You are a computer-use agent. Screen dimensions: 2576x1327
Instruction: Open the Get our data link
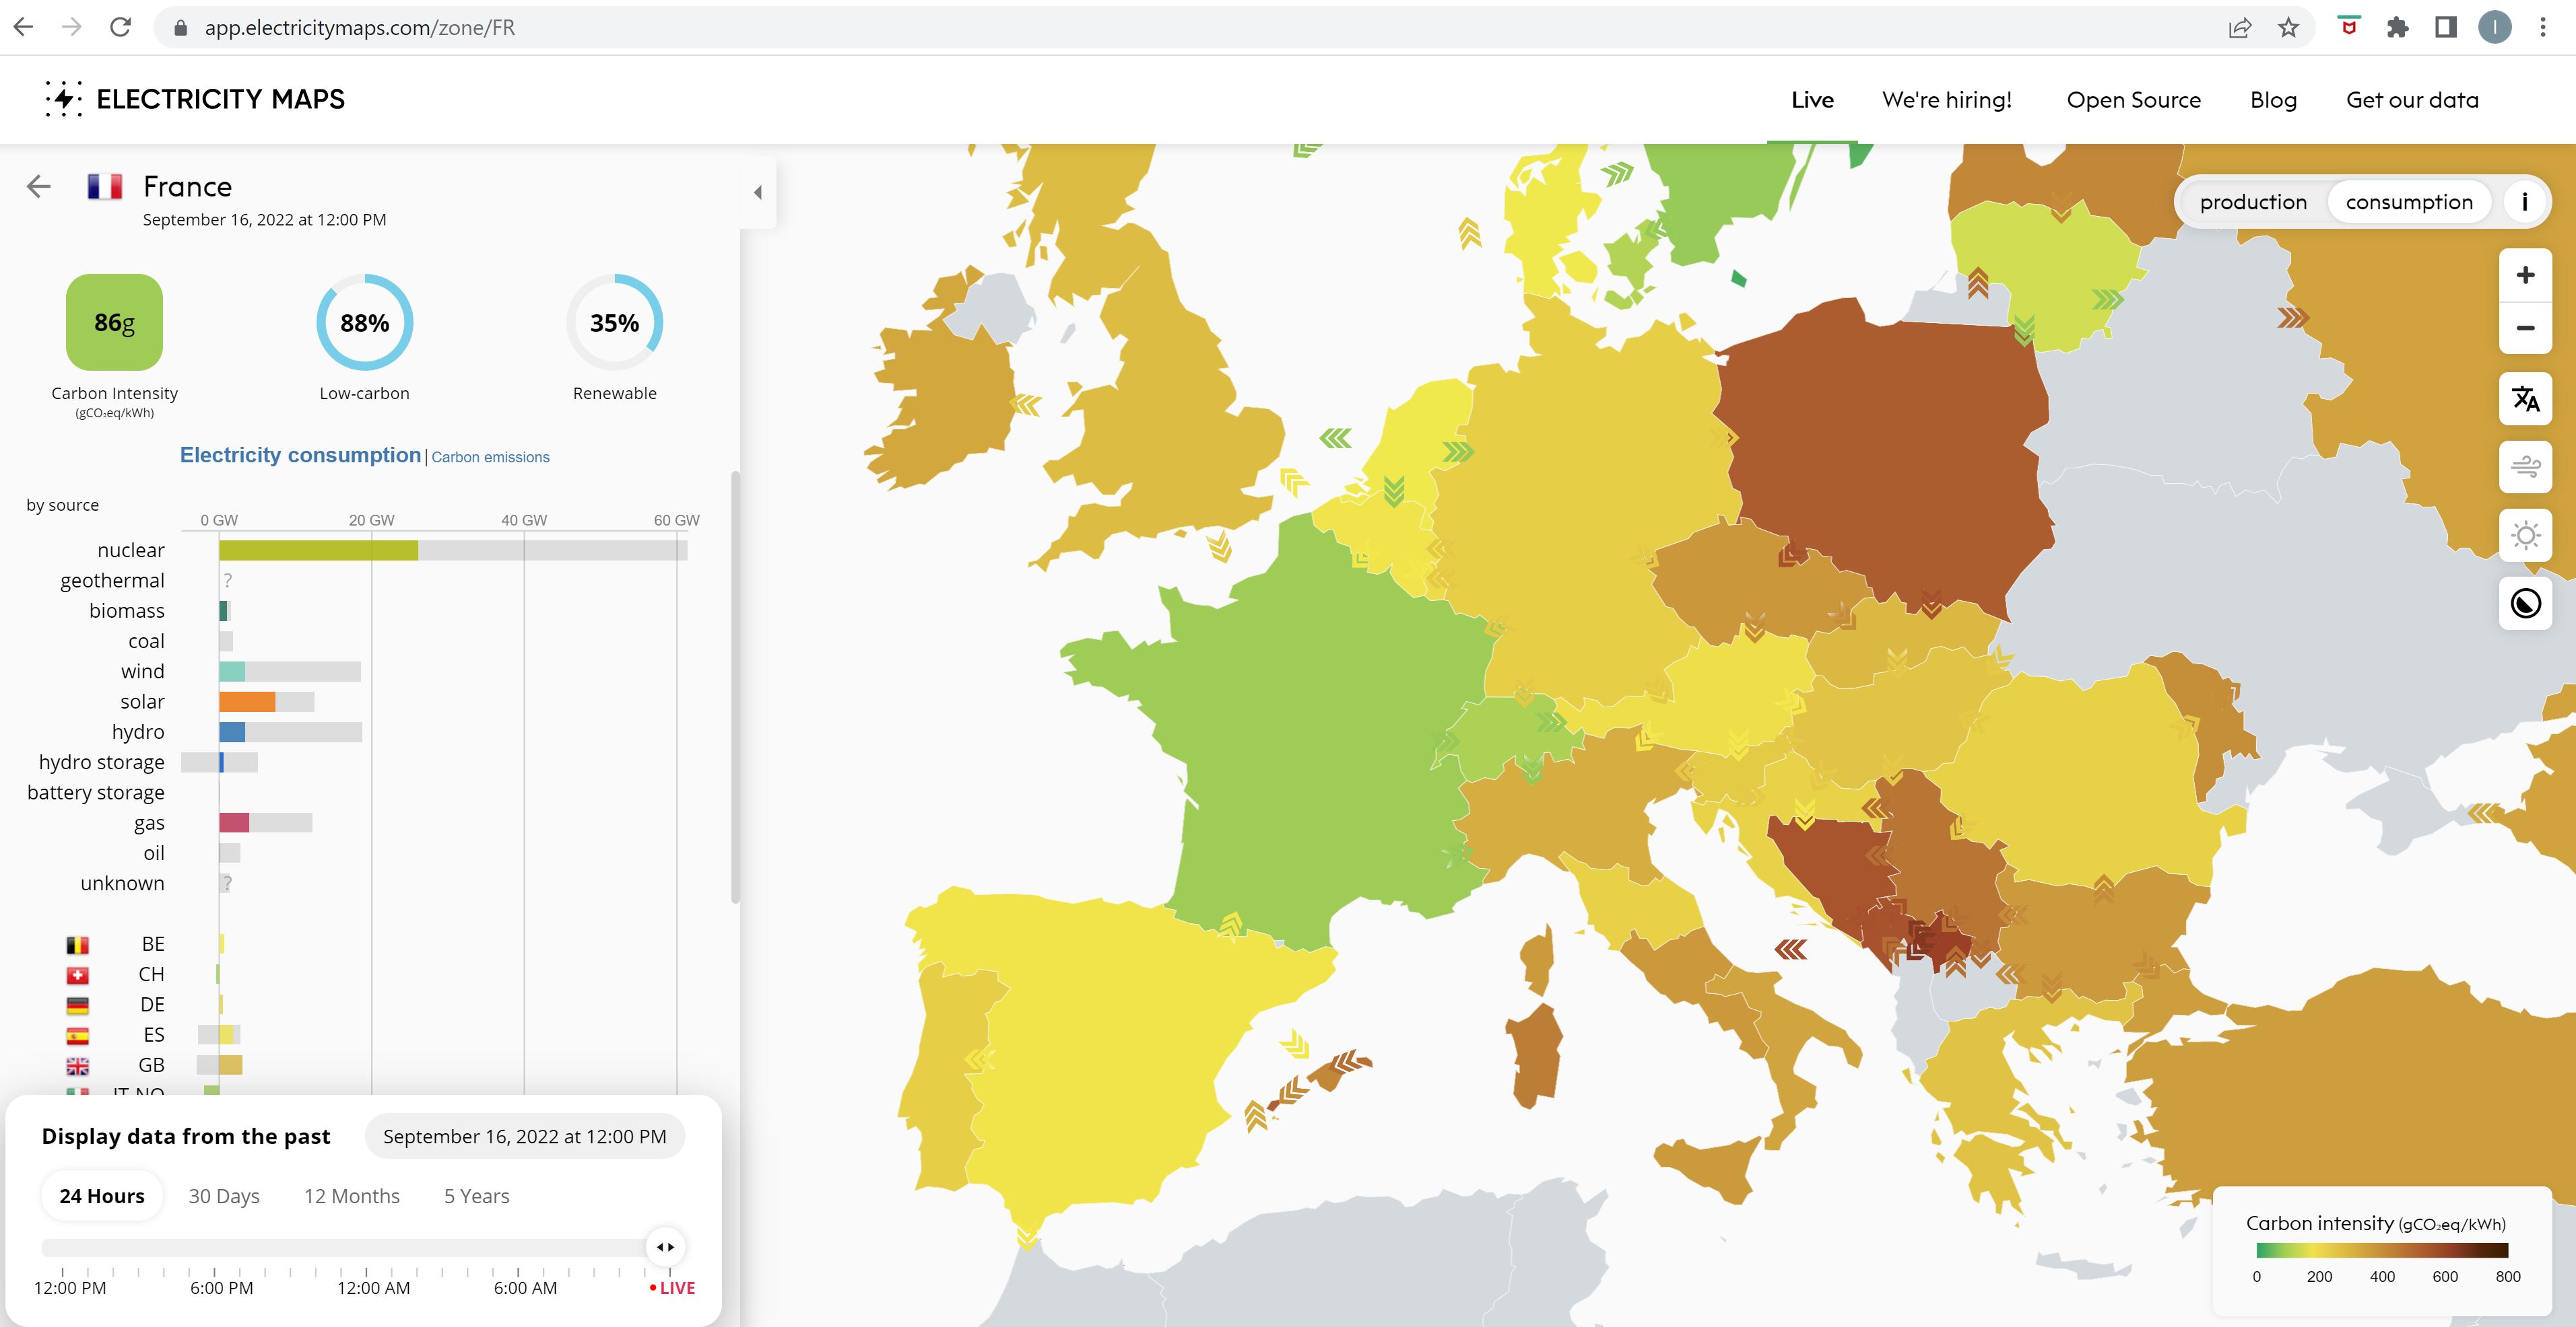tap(2412, 100)
